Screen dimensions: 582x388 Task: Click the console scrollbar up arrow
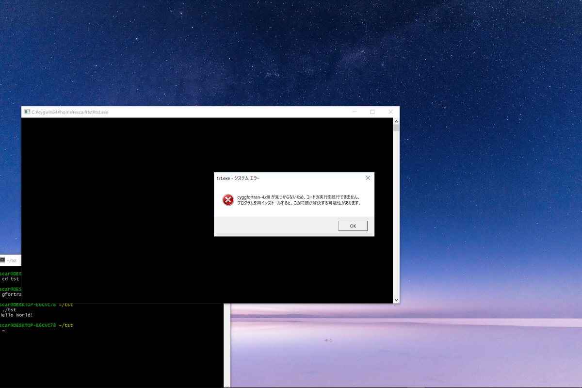396,121
